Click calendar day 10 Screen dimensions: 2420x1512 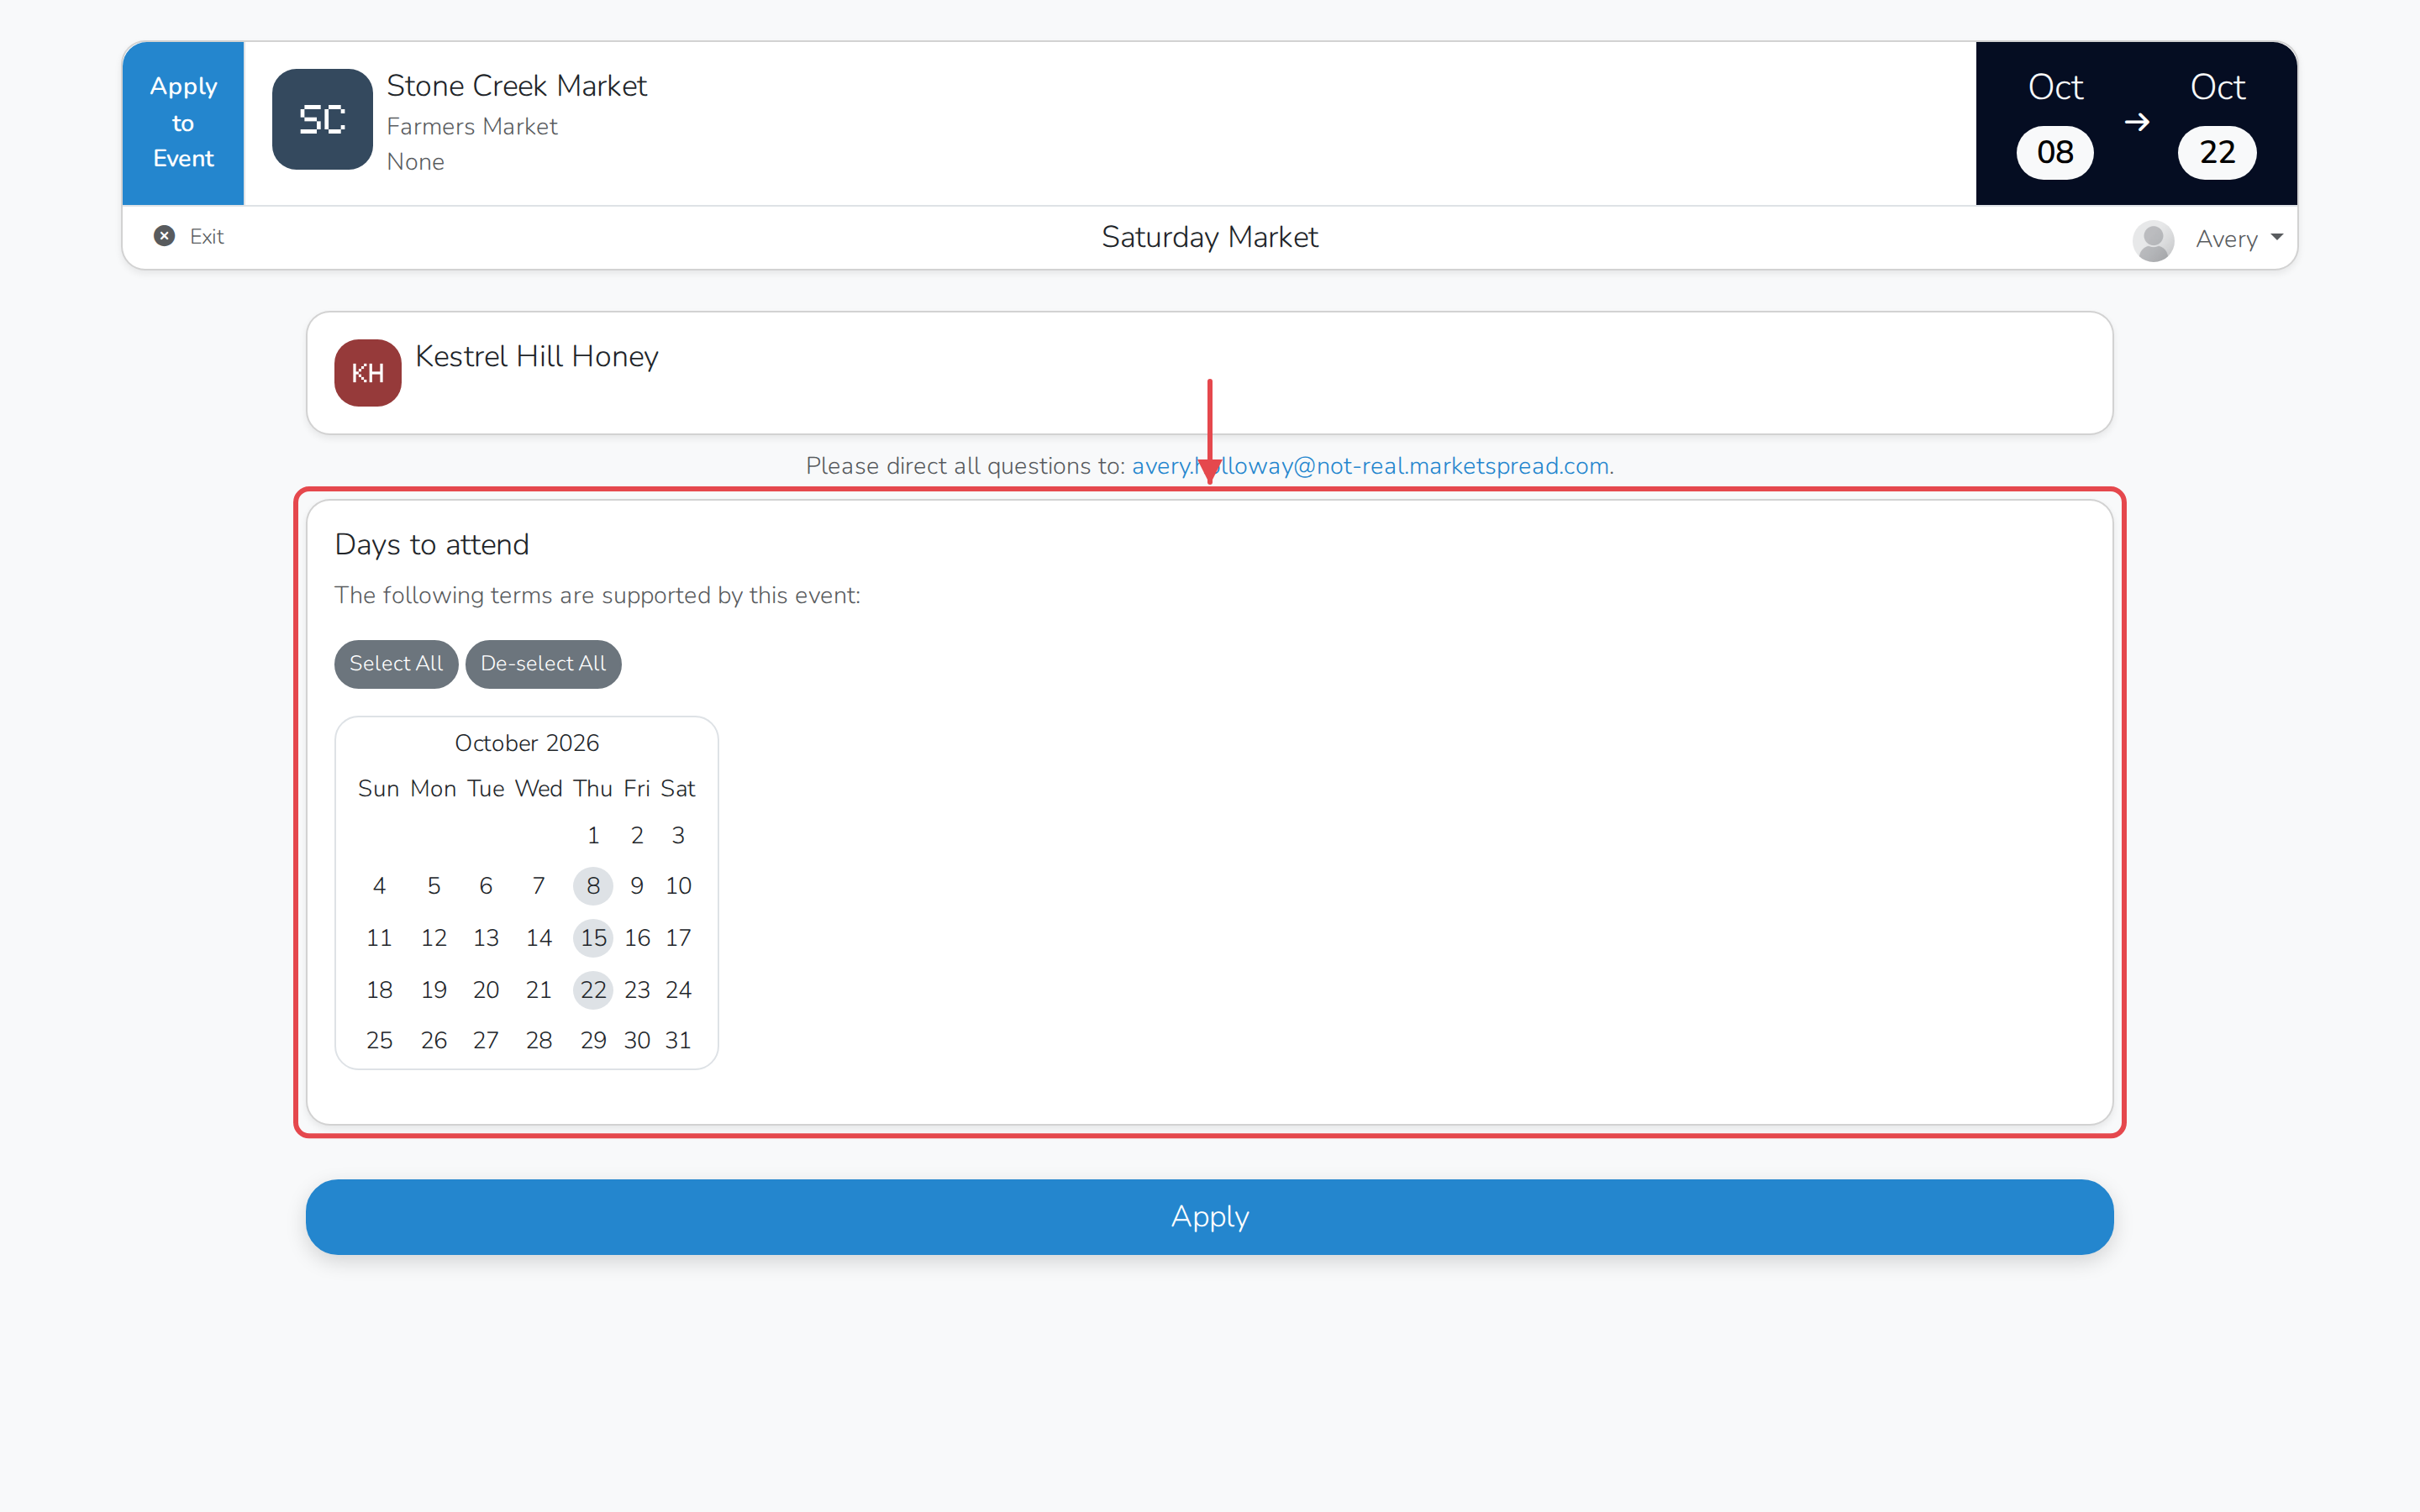coord(678,886)
